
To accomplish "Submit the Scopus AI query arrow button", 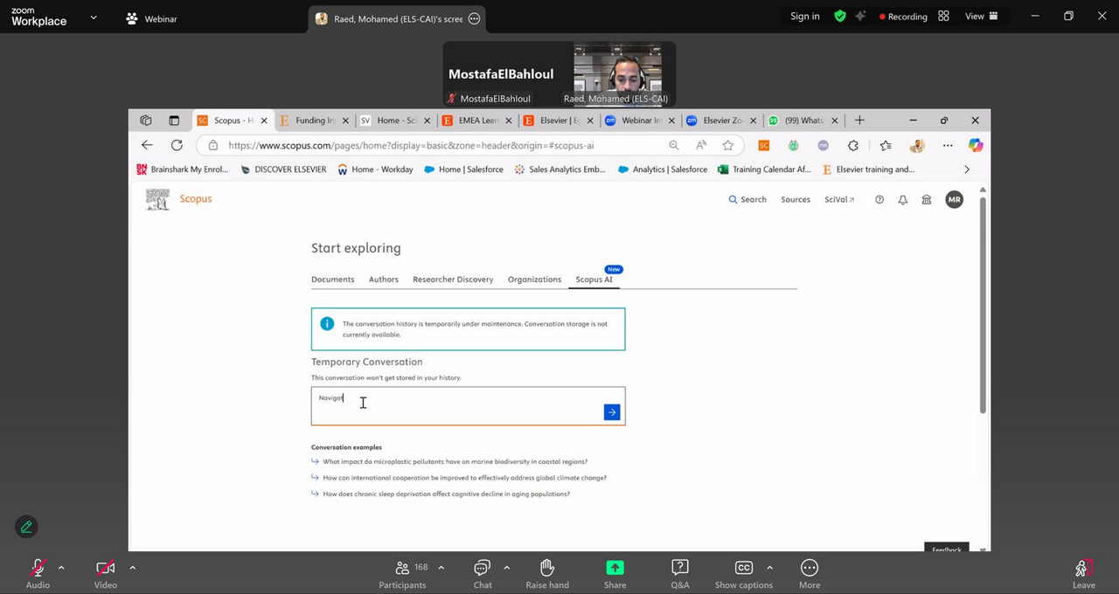I will [612, 412].
